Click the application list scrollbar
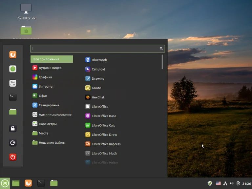The image size is (252, 189). pos(162,62)
